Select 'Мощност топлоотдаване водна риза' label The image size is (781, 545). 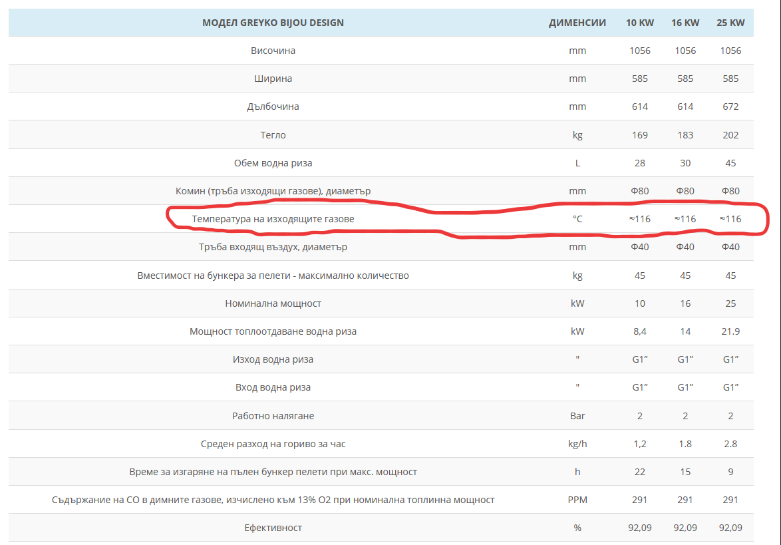tap(273, 331)
